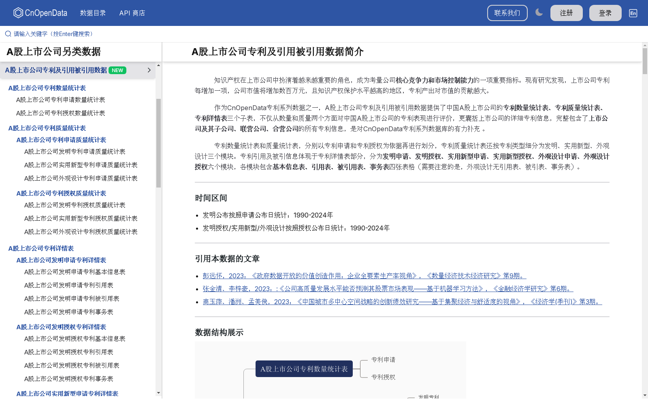Open A股上市公司专利质量统计表 section
The image size is (648, 405).
(x=47, y=128)
